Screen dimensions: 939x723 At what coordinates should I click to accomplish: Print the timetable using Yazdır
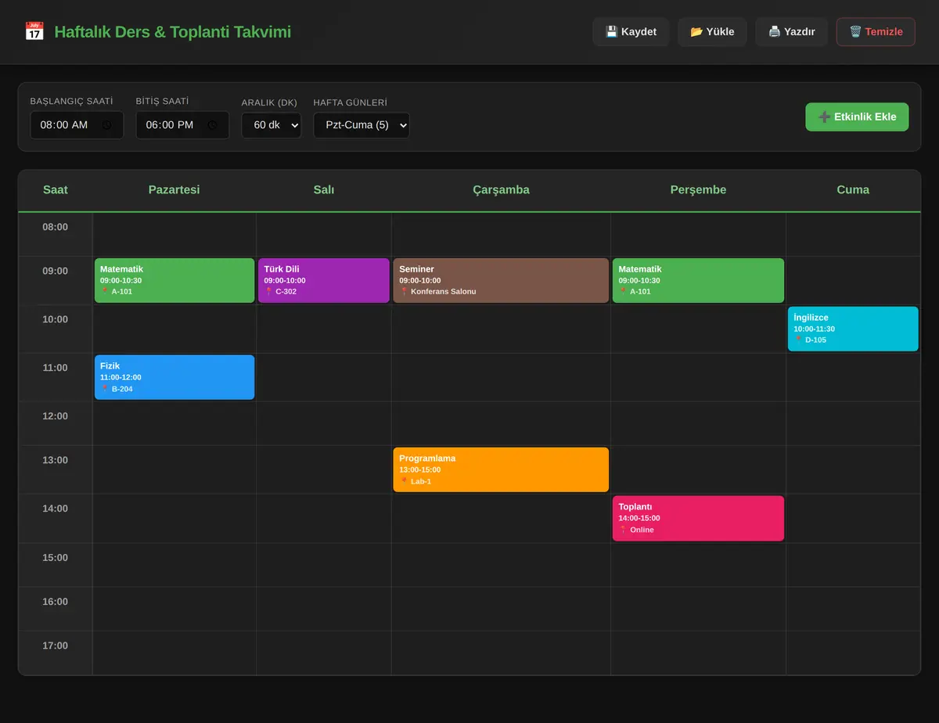point(791,32)
